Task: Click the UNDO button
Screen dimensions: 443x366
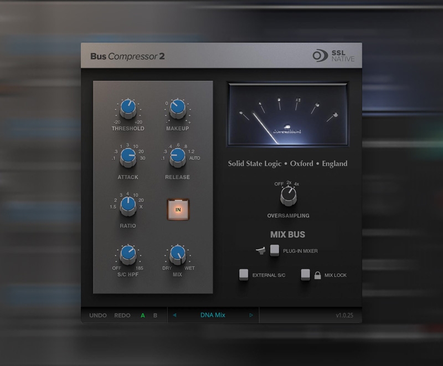Action: pyautogui.click(x=98, y=316)
